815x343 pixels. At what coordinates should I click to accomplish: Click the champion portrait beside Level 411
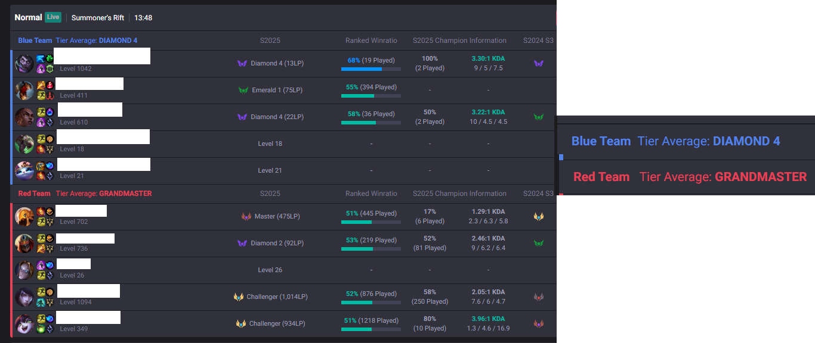[25, 91]
